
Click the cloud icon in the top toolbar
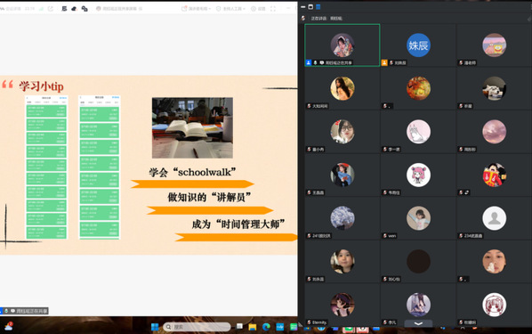pos(74,9)
